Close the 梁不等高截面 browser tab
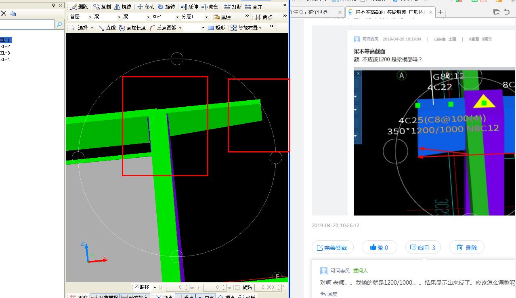Screen dimensions: 516x298 (x=431, y=12)
